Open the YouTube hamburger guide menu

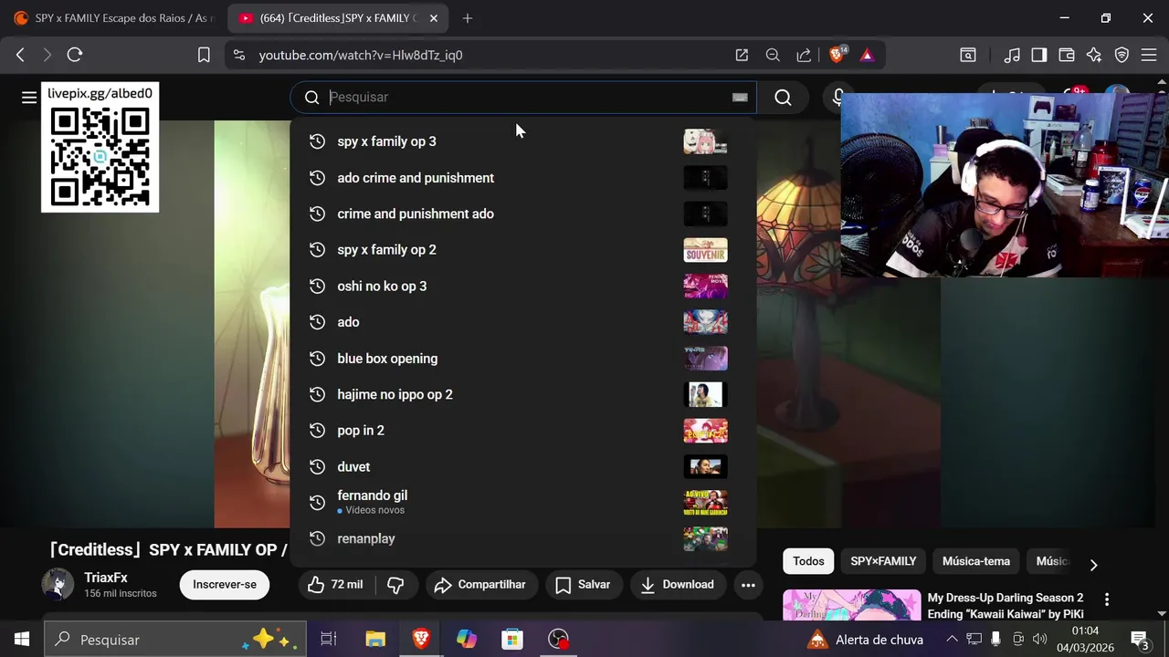coord(29,98)
